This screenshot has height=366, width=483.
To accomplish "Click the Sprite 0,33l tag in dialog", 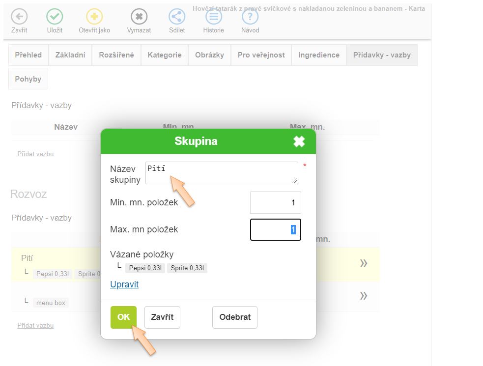I will (187, 268).
